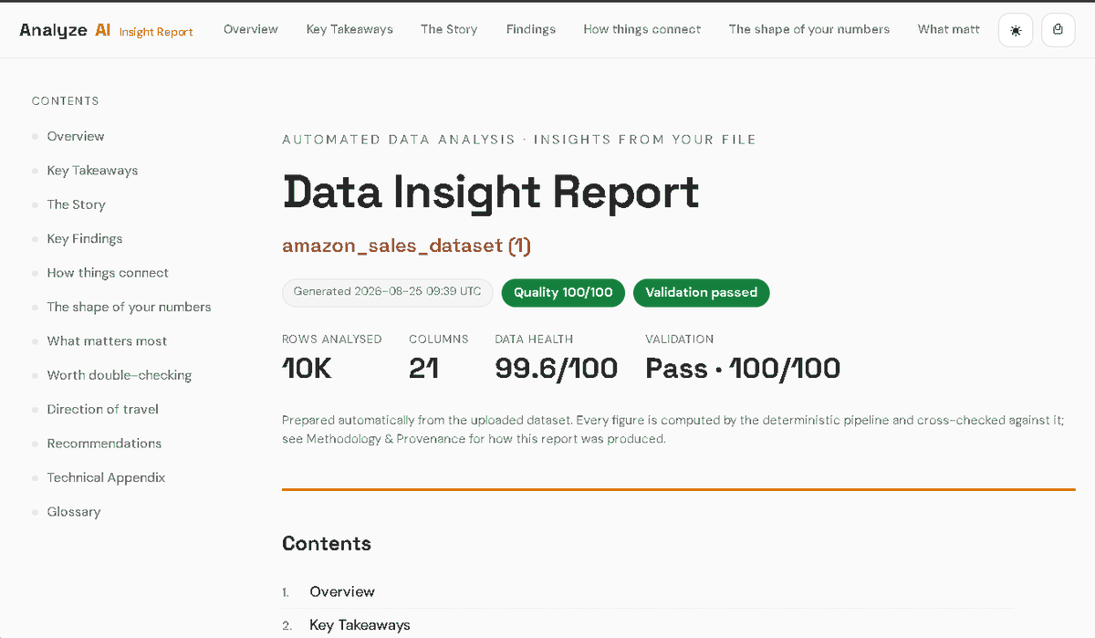Image resolution: width=1095 pixels, height=638 pixels.
Task: Click the Generated 2026-08-25 timestamp badge
Action: pos(387,293)
